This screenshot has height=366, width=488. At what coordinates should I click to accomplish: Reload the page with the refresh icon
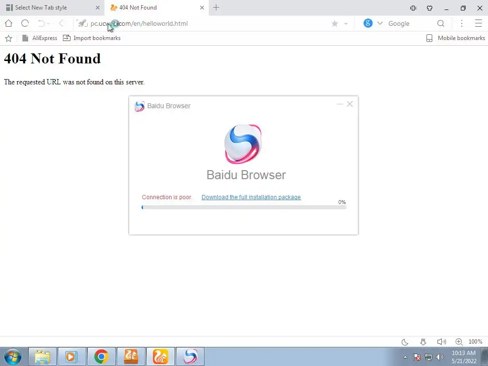coord(25,23)
